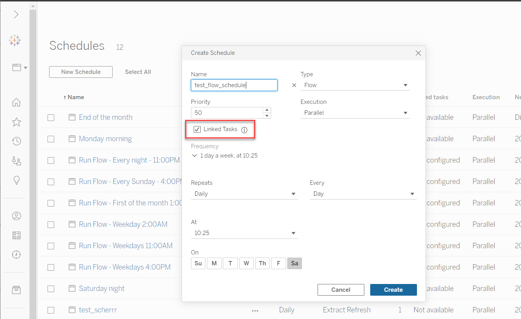Toggle the Sa day button
The image size is (521, 319).
[x=295, y=263]
